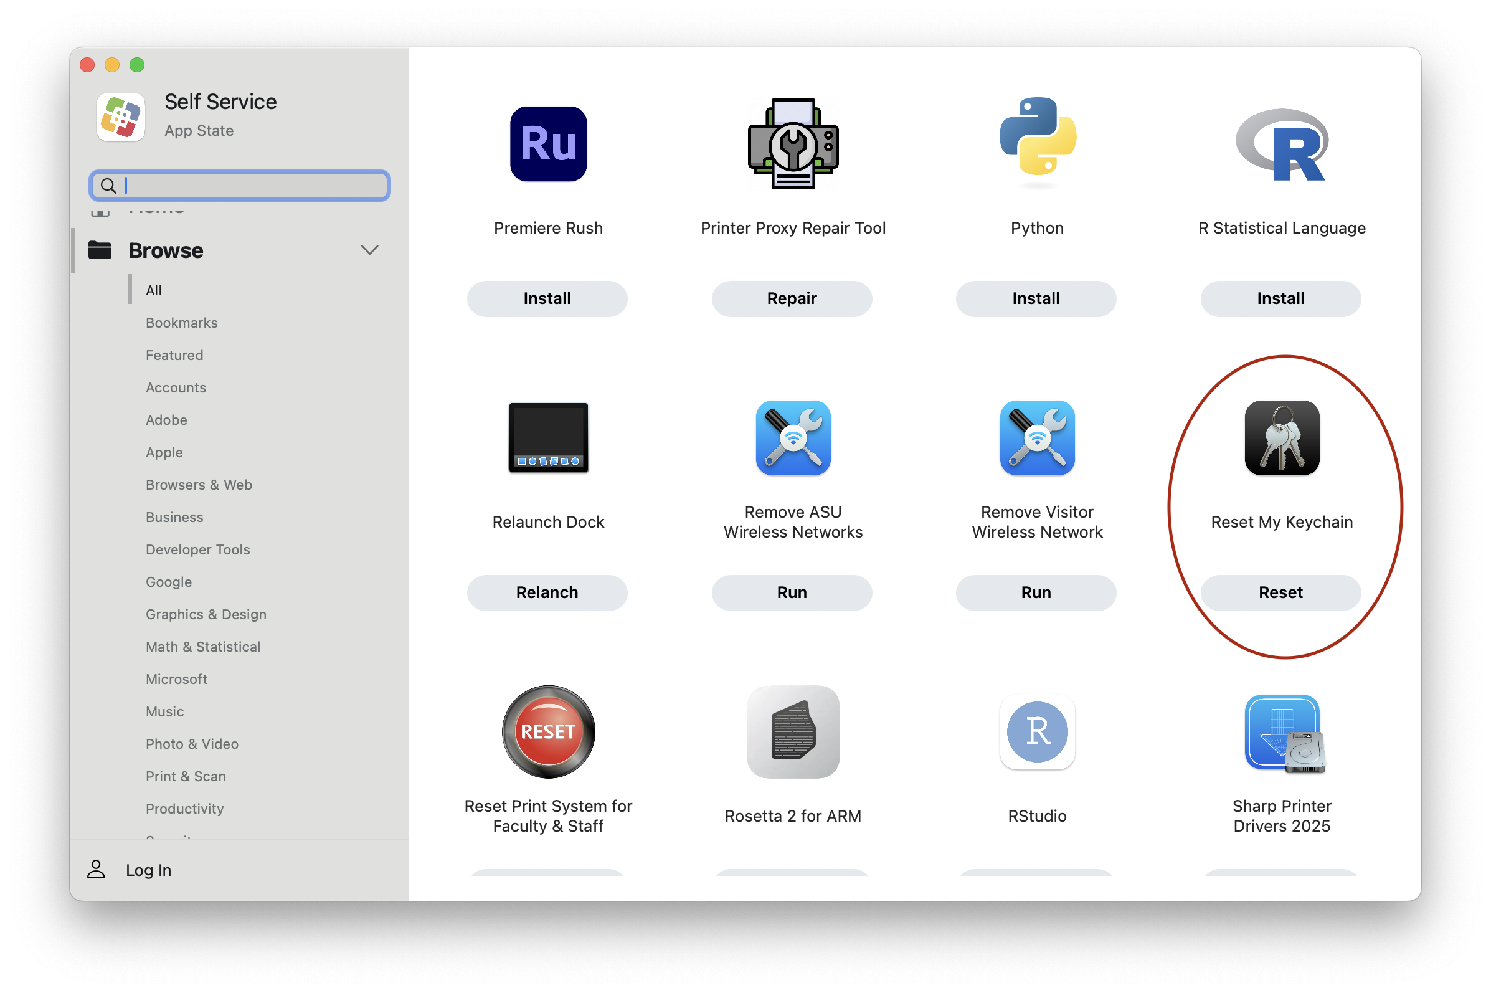Click the red RESET print system icon
The image size is (1491, 993).
coord(547,731)
